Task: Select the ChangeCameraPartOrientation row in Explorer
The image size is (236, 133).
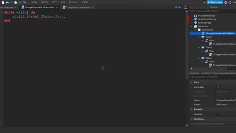Action: click(213, 33)
